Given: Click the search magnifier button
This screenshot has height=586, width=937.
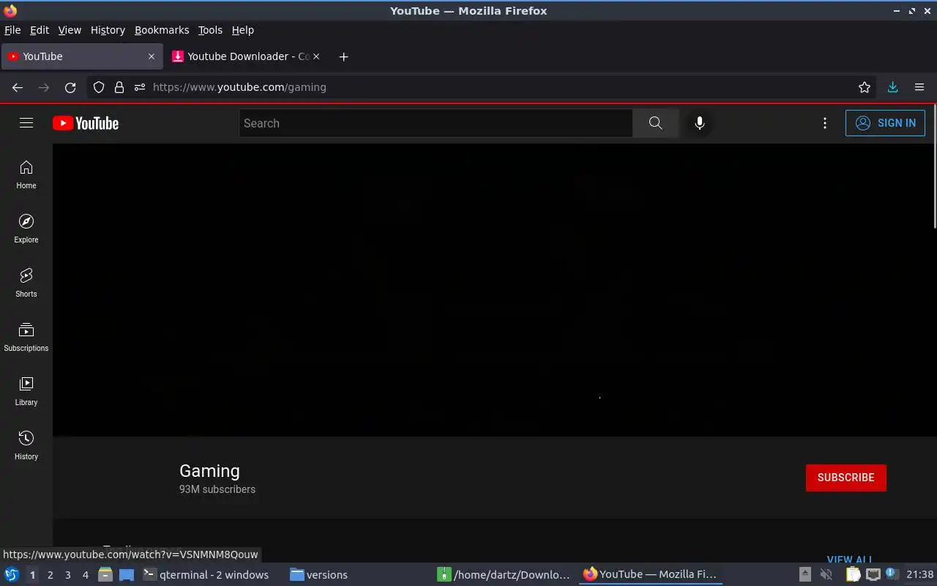Looking at the screenshot, I should point(655,123).
